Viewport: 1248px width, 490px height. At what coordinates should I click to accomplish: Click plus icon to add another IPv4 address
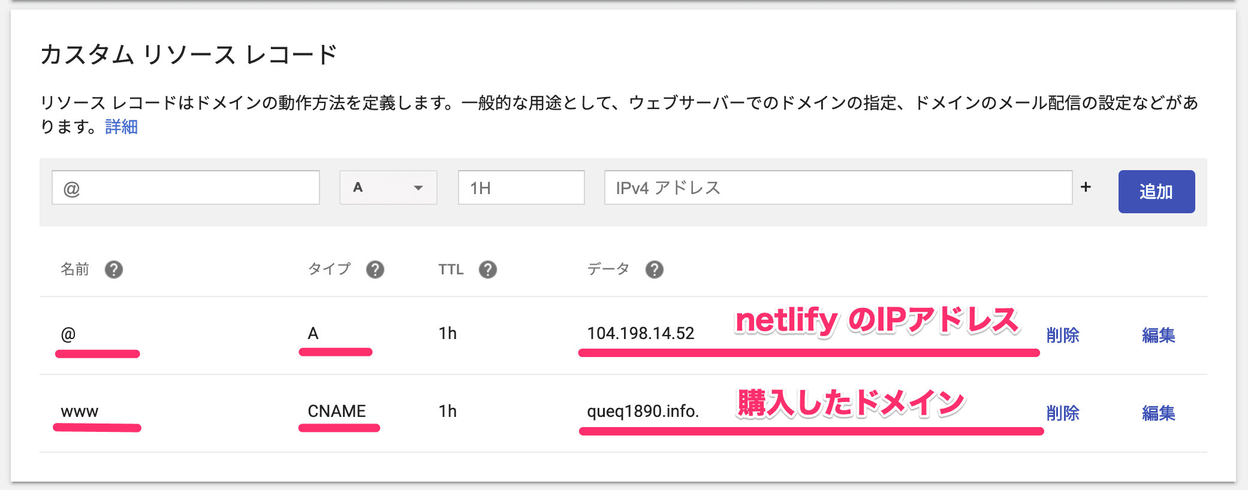point(1086,187)
